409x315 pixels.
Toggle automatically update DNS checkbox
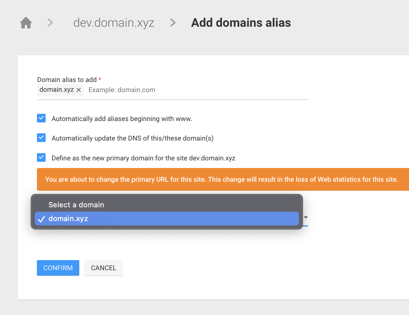click(x=41, y=138)
